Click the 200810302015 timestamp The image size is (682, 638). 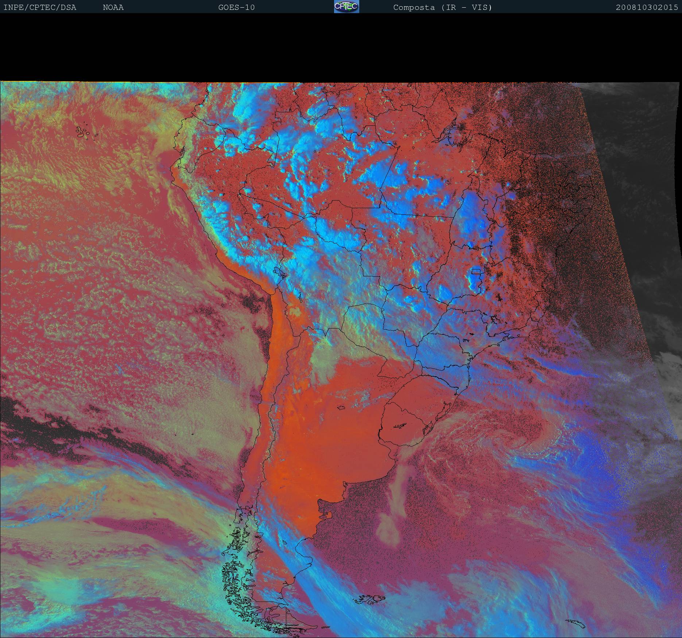pyautogui.click(x=647, y=7)
